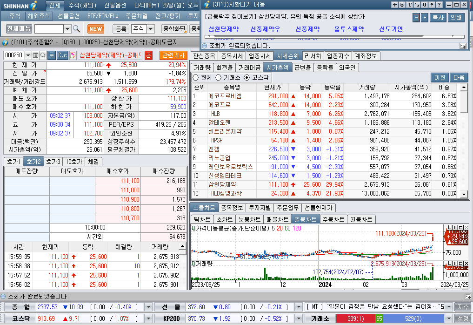Select the 코스닥 radio button

click(247, 78)
